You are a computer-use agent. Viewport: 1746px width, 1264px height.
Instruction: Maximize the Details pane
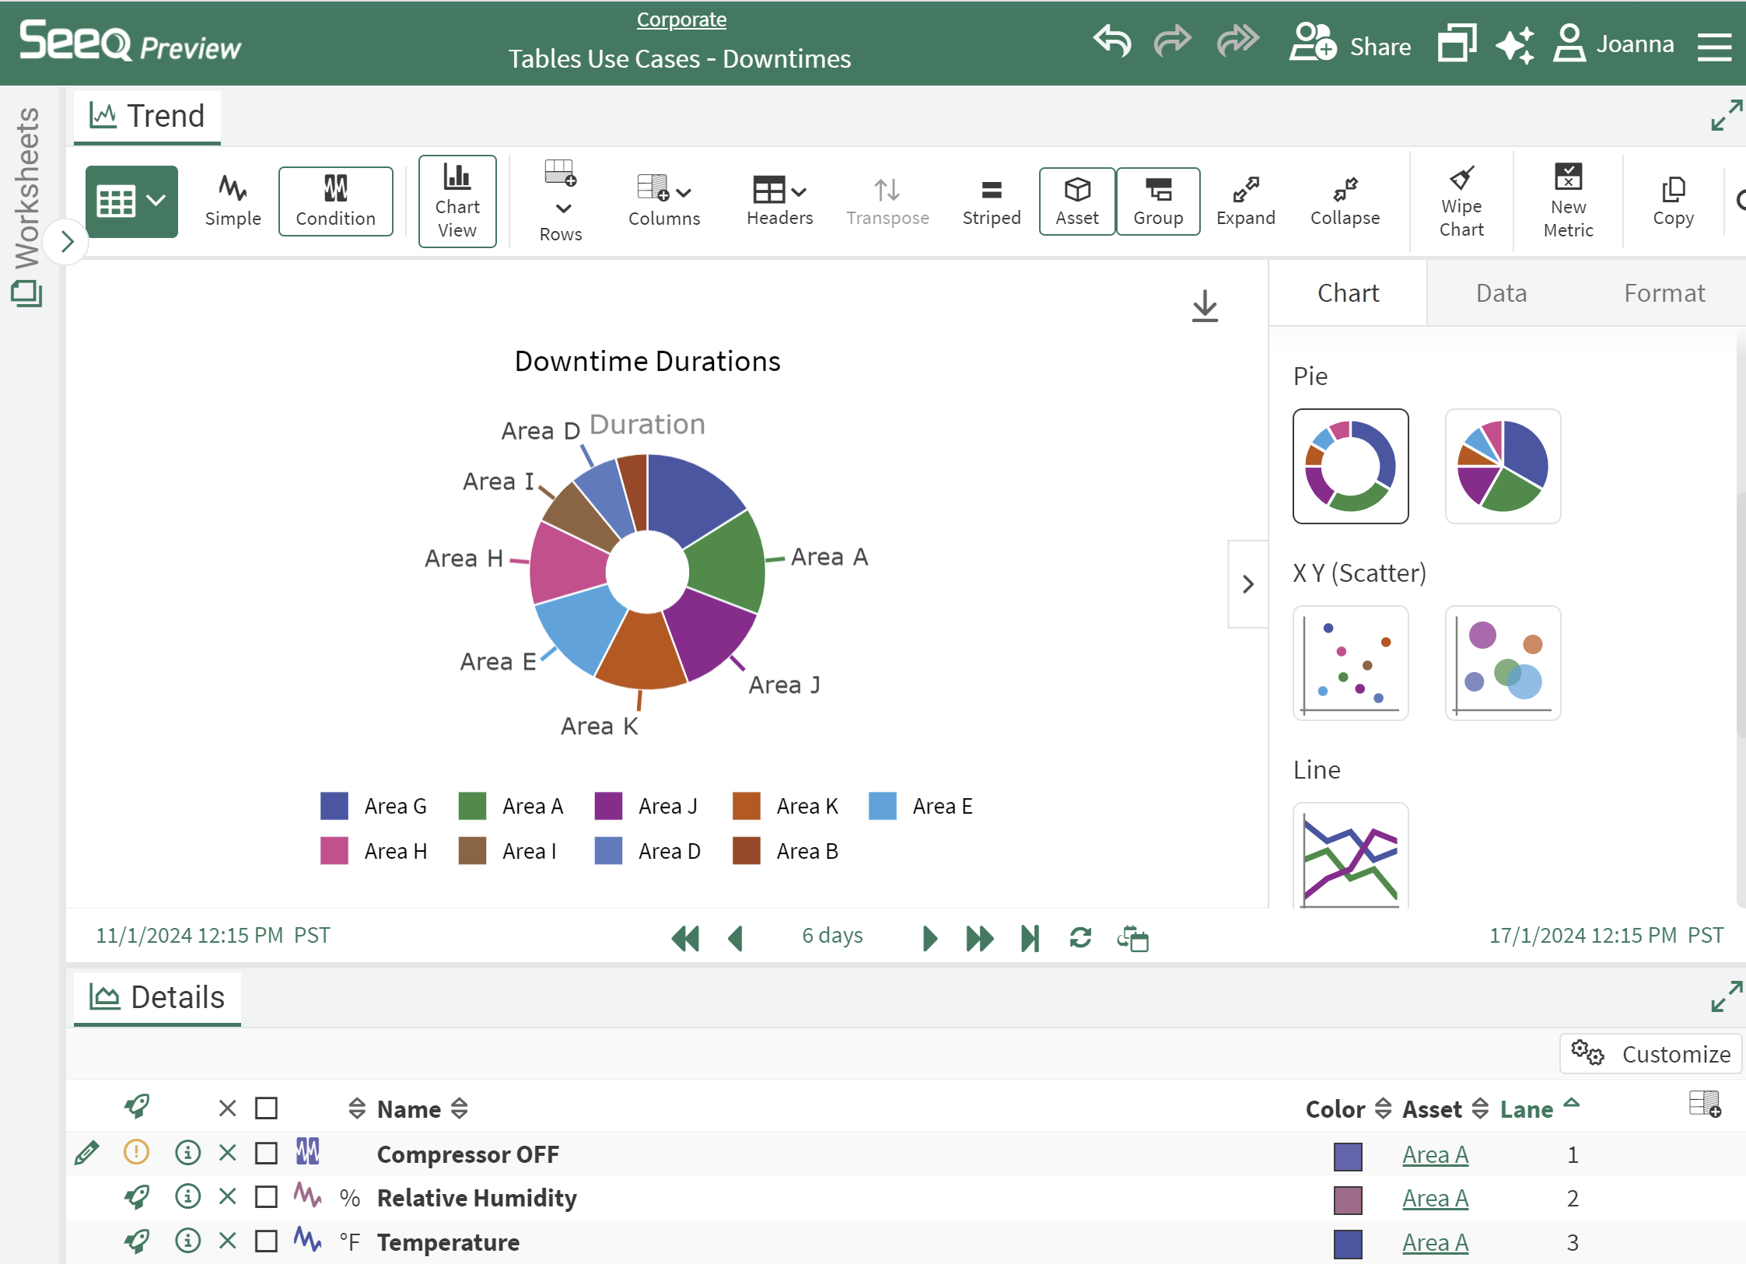1727,996
